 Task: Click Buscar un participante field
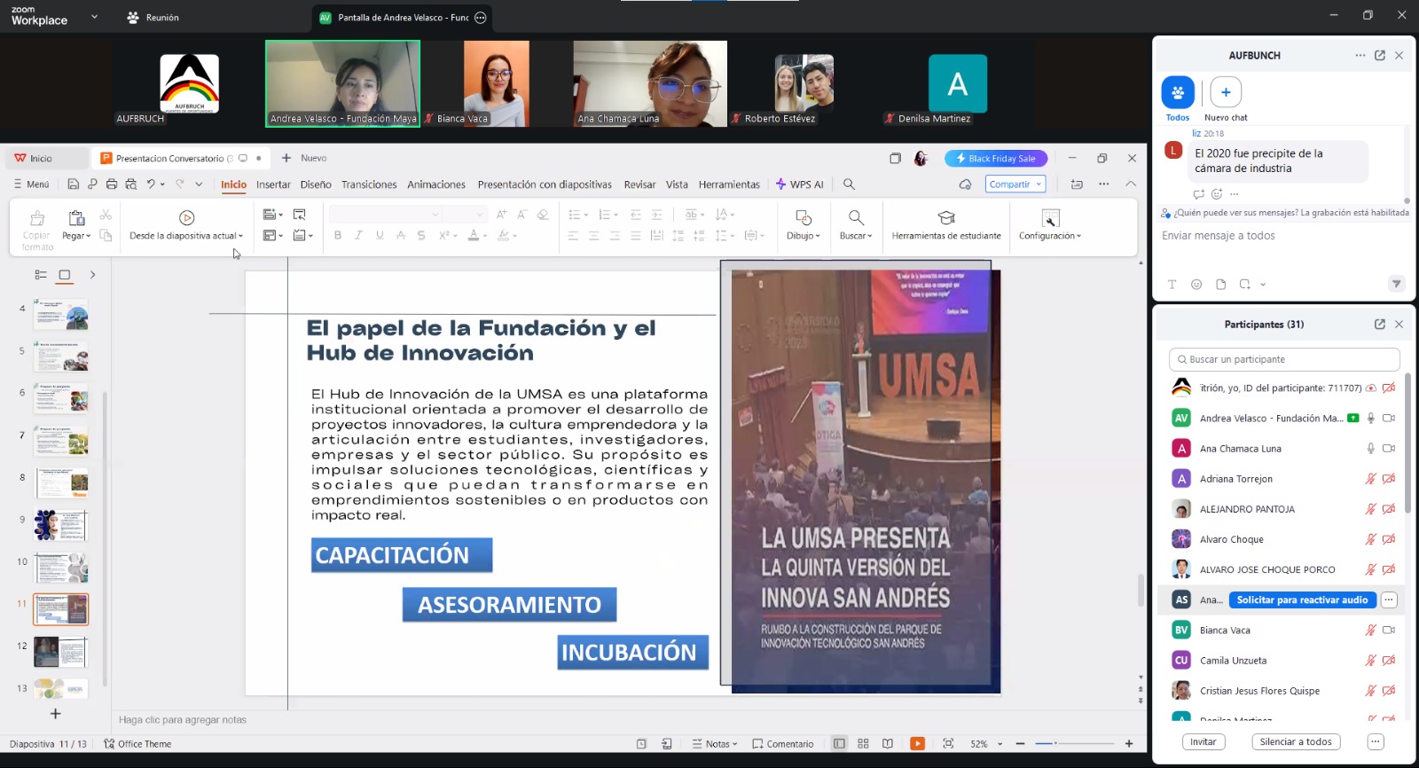1284,359
